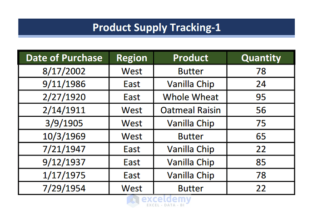Select the "Whole Wheat" product cell

click(190, 97)
